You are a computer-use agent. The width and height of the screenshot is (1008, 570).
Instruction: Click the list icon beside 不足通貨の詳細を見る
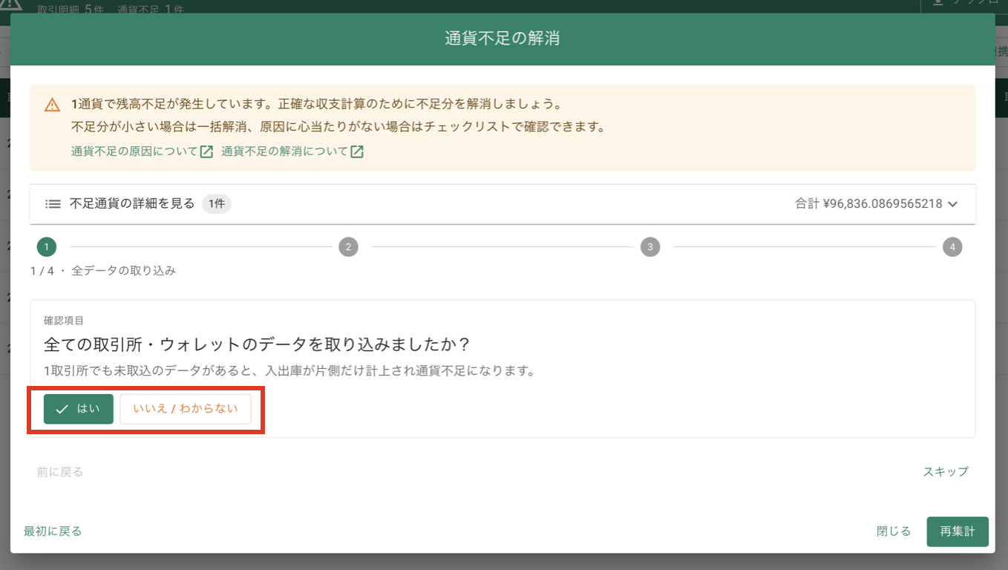coord(53,204)
